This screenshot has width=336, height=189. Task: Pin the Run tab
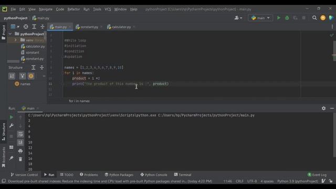coord(12,158)
